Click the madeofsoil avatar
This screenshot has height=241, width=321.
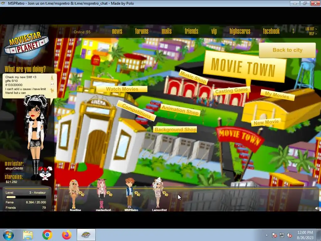[102, 194]
